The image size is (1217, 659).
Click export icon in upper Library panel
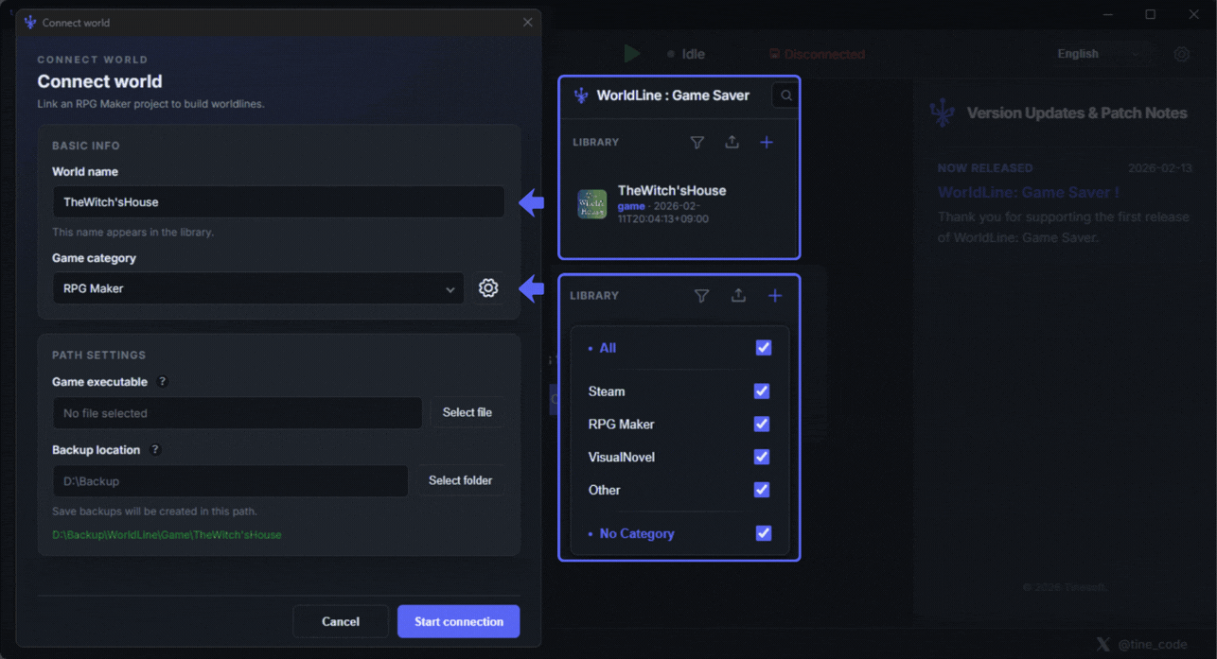732,143
